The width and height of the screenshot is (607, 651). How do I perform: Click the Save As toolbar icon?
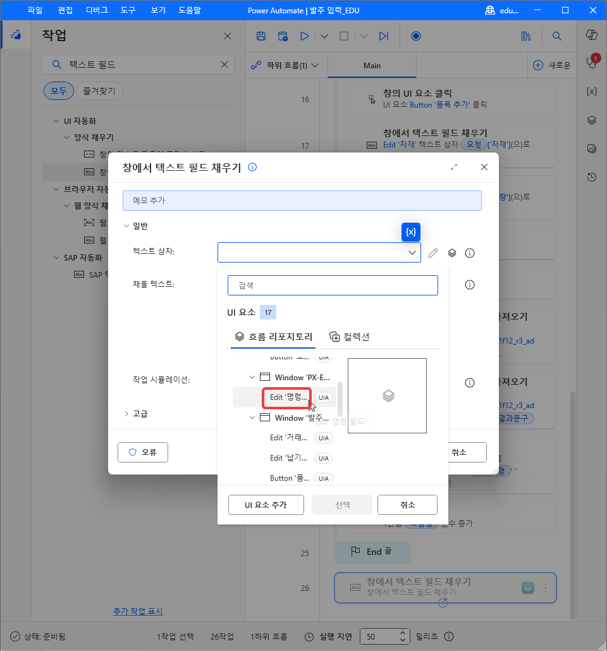[283, 36]
